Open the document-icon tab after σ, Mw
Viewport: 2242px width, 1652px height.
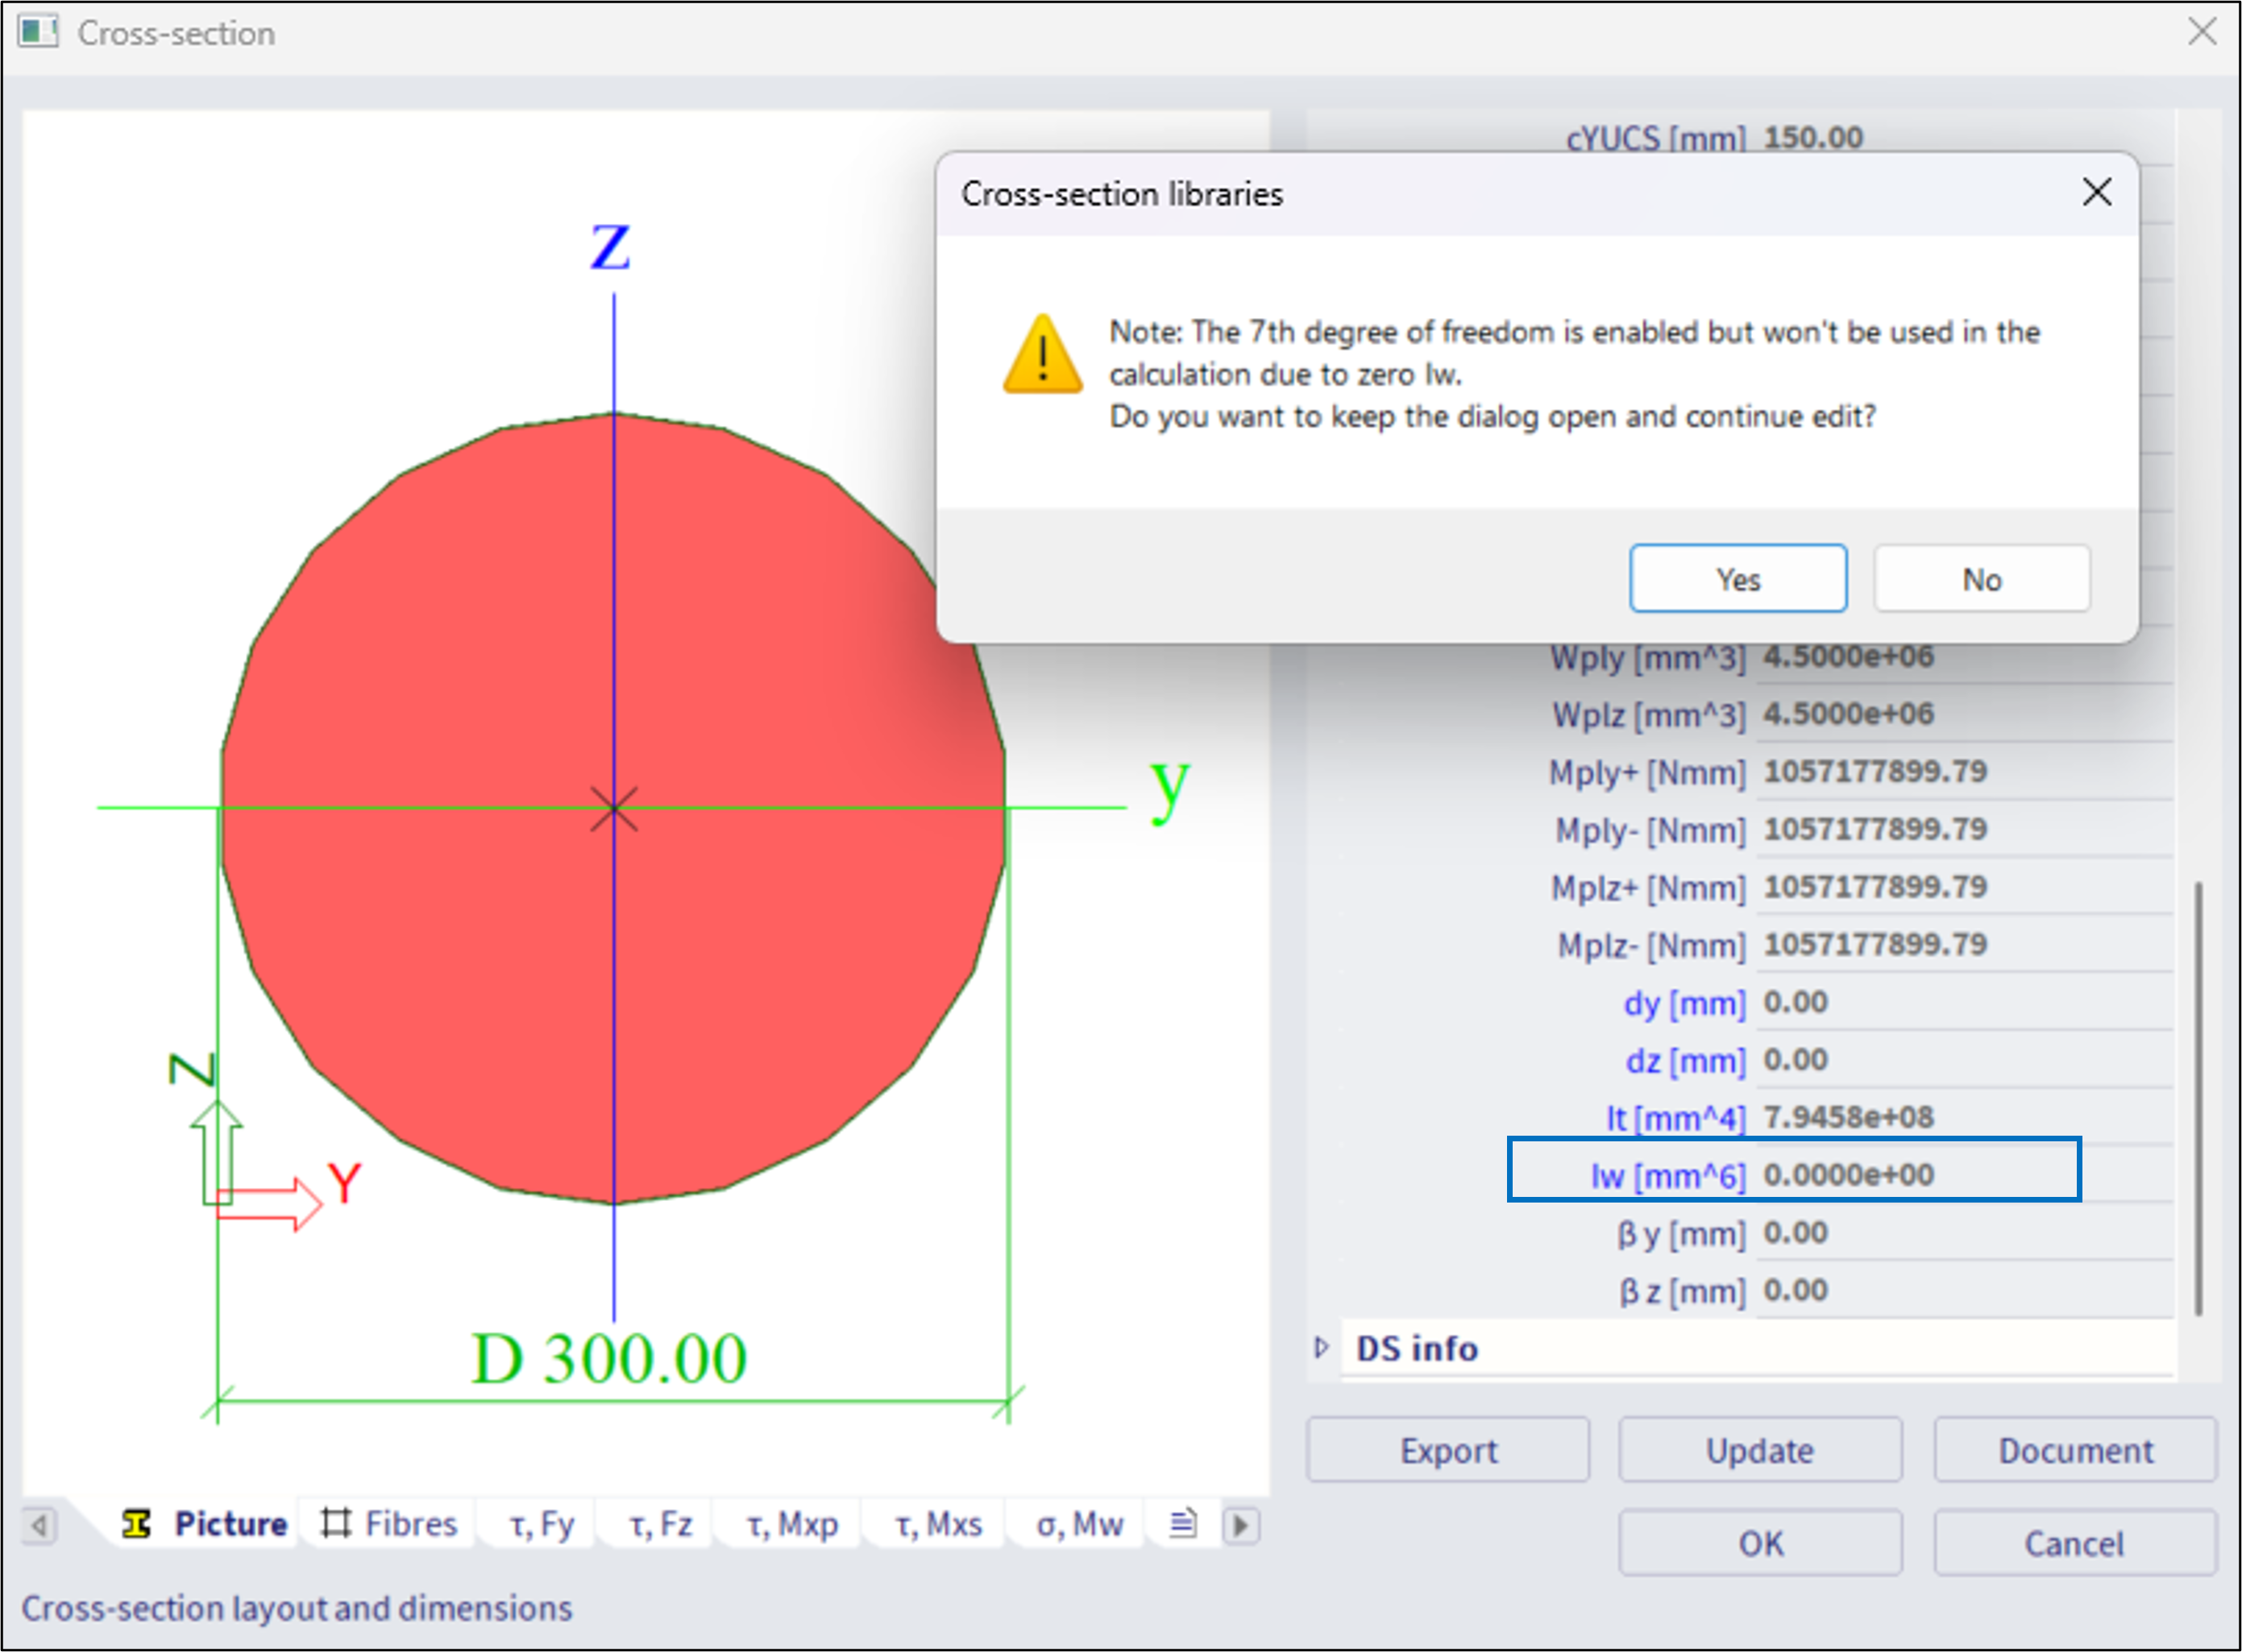(x=1184, y=1524)
